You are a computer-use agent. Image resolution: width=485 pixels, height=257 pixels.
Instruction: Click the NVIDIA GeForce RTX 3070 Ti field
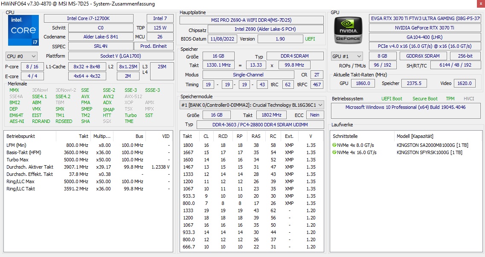(x=425, y=28)
